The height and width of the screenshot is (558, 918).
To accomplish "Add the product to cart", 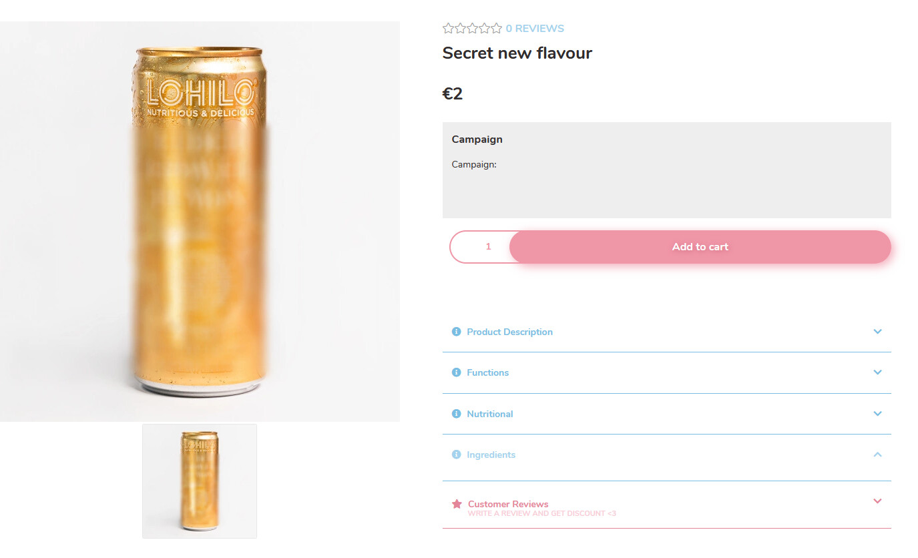I will tap(700, 247).
